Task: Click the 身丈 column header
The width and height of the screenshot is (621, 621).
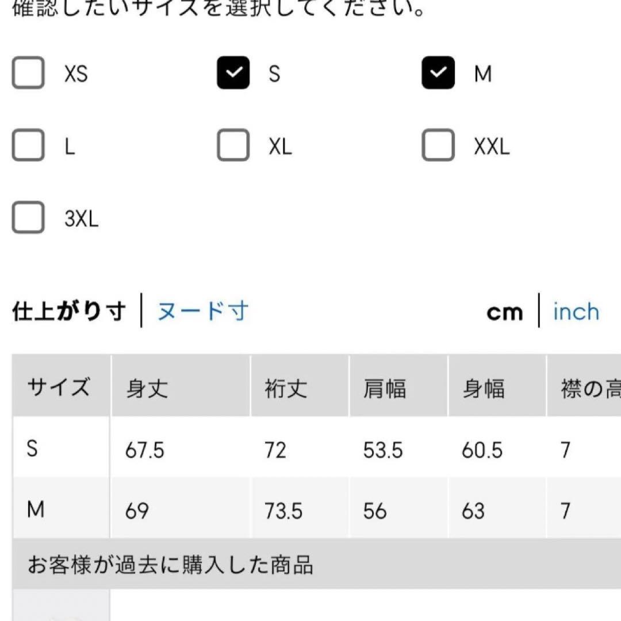Action: [x=147, y=389]
